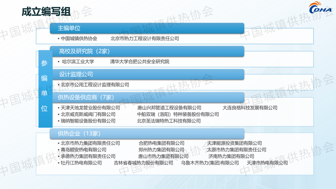Click the 供热设备供应商（7家） header bar
This screenshot has width=336, height=189.
[x=147, y=98]
